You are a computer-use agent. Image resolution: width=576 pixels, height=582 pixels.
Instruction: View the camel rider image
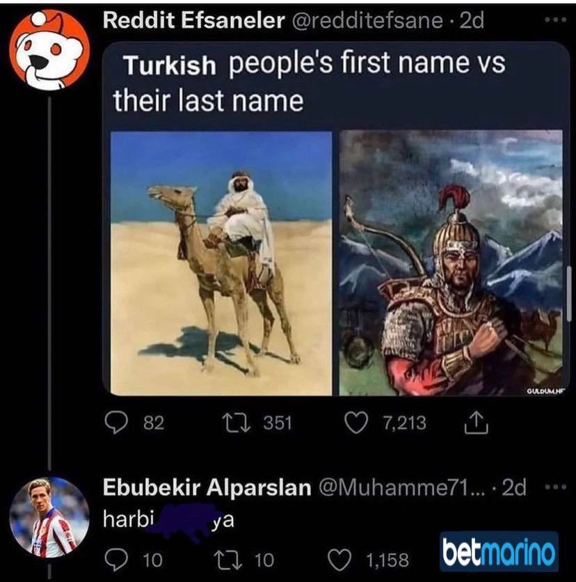[x=221, y=263]
